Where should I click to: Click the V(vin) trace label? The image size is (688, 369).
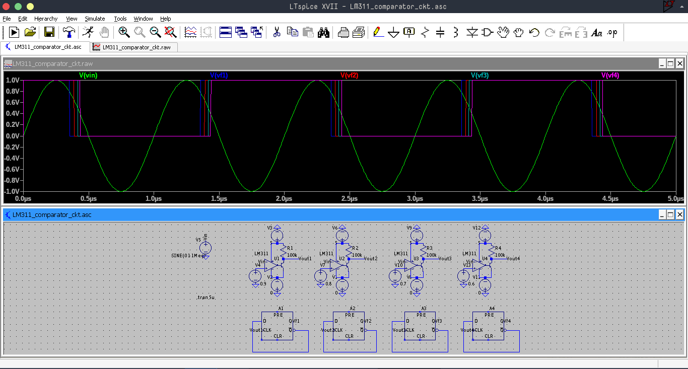(88, 76)
